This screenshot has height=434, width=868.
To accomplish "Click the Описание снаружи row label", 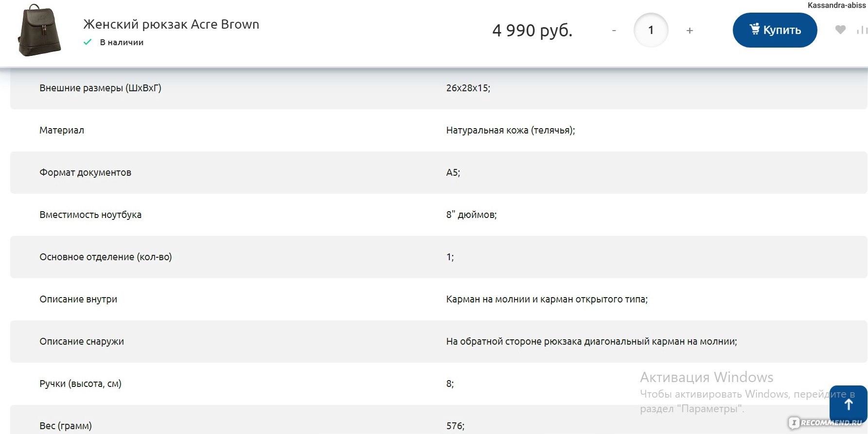I will click(82, 341).
